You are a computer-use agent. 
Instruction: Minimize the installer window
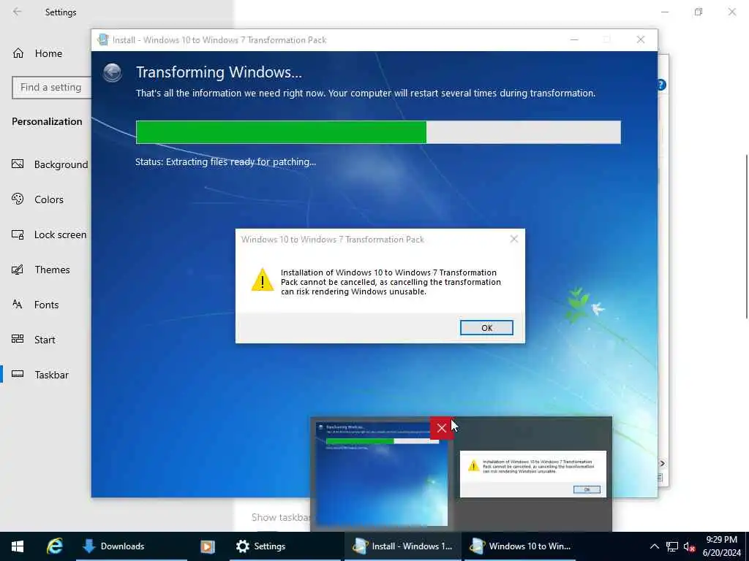[x=574, y=39]
